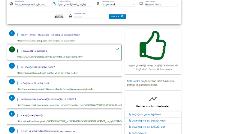Viewport: 238px width, 134px height.
Task: Click the generalosgb.com result URL
Action: click(50, 57)
